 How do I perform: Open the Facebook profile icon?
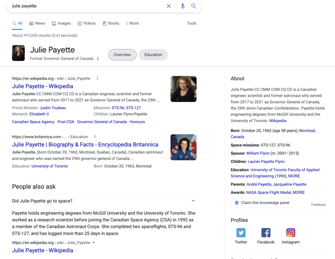tap(266, 233)
